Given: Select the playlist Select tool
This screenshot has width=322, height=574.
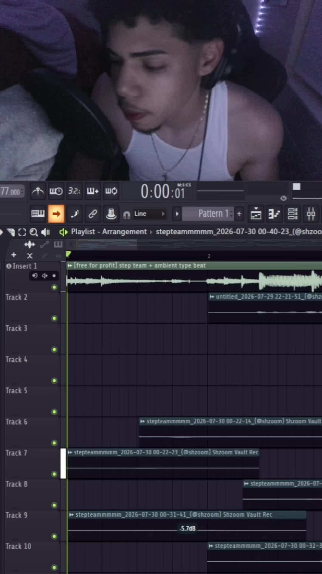Looking at the screenshot, I should 22,232.
